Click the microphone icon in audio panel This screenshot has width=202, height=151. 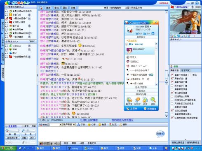coord(23,130)
